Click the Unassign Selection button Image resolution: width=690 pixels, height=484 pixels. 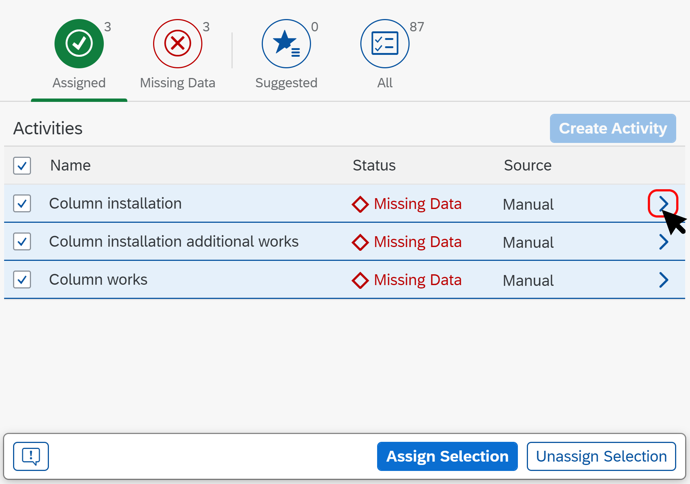[602, 456]
